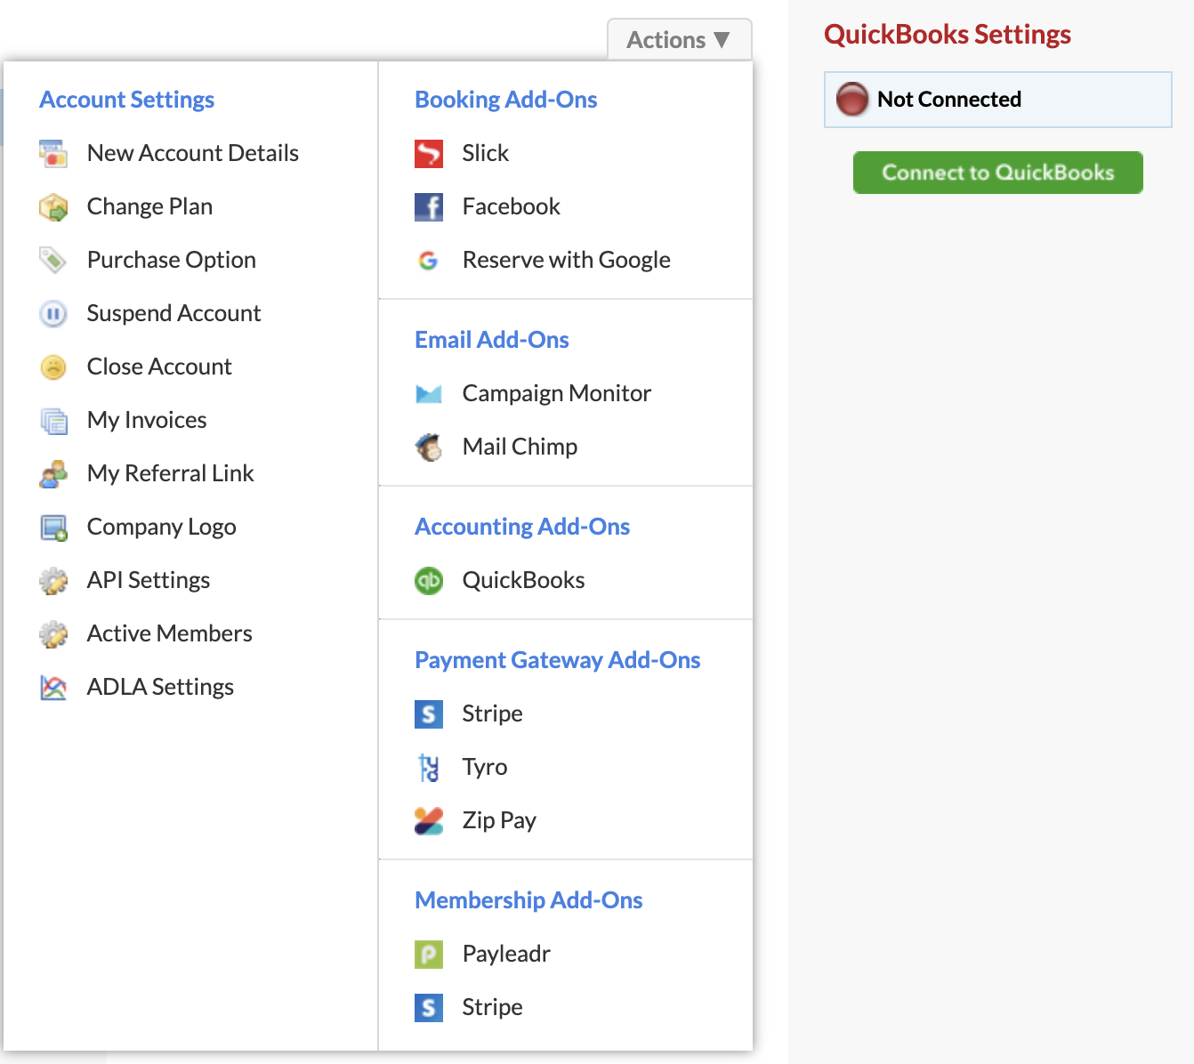Click the Close Account sad face icon
Viewport: 1194px width, 1064px height.
tap(53, 367)
